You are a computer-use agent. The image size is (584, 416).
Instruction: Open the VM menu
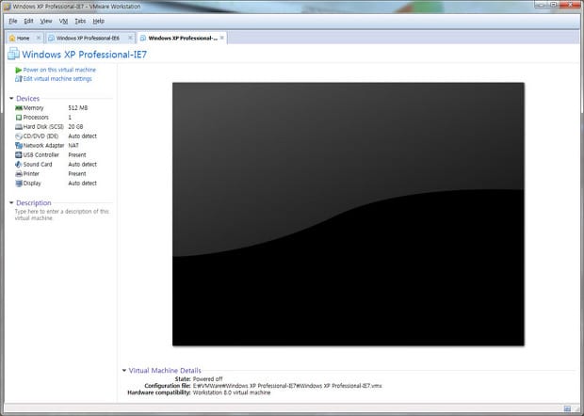tap(63, 20)
